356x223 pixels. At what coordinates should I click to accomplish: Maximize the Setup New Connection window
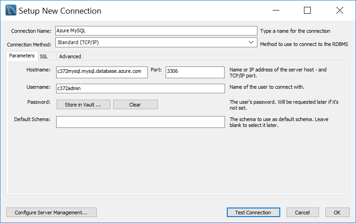coord(308,10)
